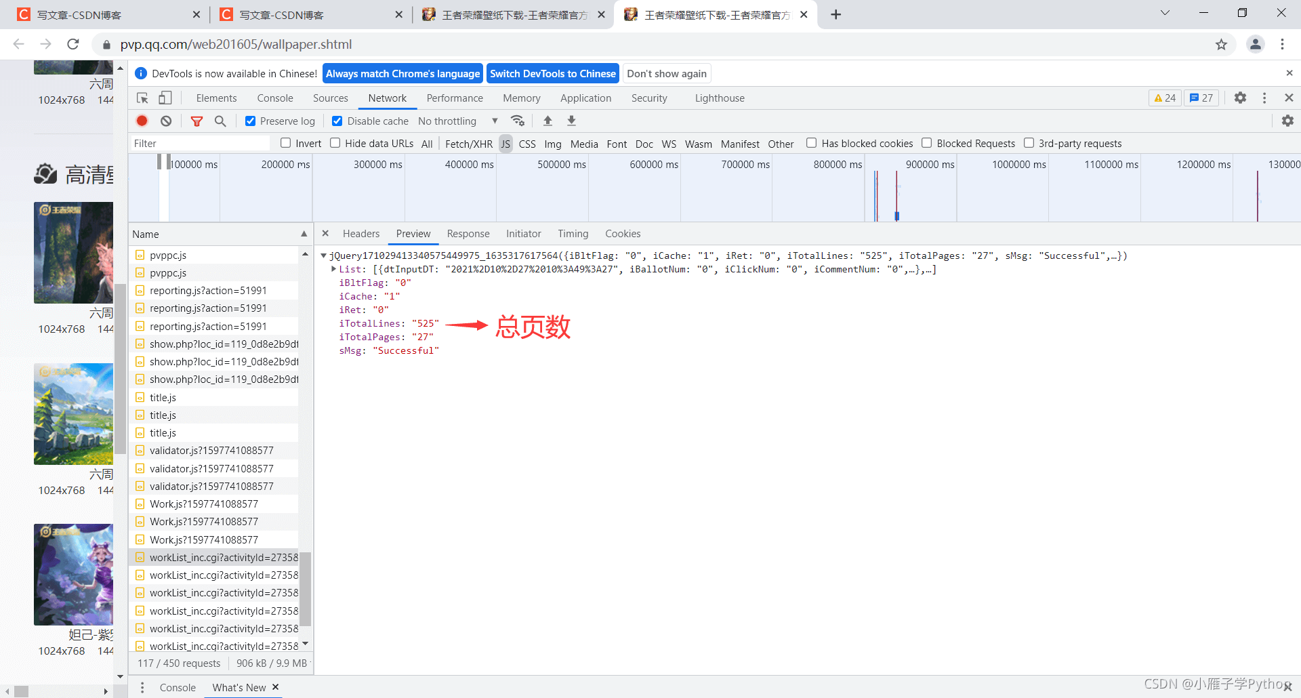Collapse the jQuery response root object
Viewport: 1301px width, 698px height.
coord(324,255)
